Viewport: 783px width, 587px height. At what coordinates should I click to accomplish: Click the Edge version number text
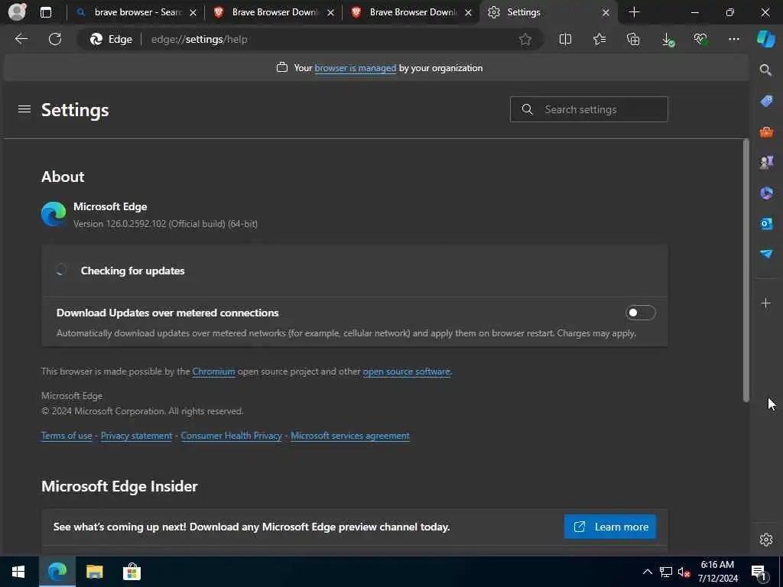coord(165,224)
